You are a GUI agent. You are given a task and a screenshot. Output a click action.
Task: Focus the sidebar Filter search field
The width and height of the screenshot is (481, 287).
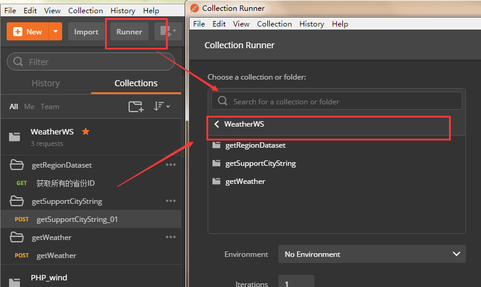(91, 61)
